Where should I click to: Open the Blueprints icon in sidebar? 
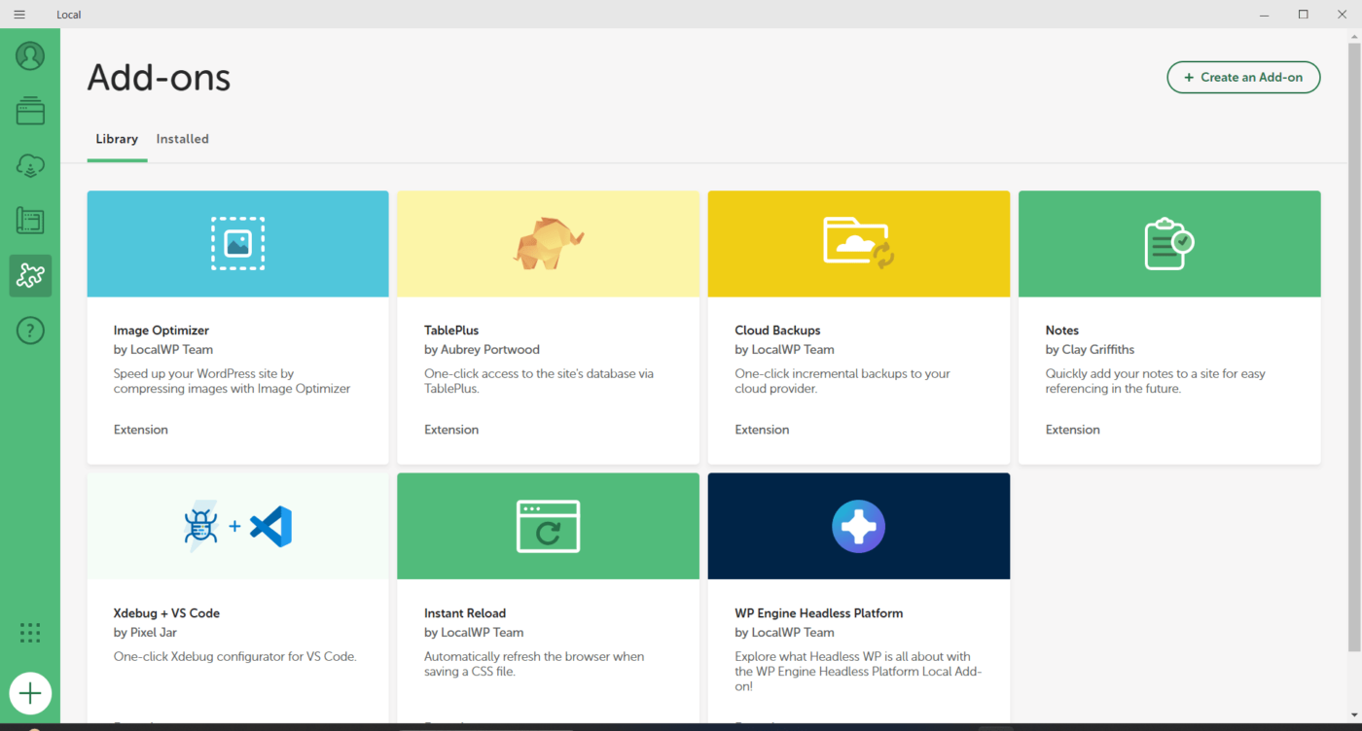[30, 221]
